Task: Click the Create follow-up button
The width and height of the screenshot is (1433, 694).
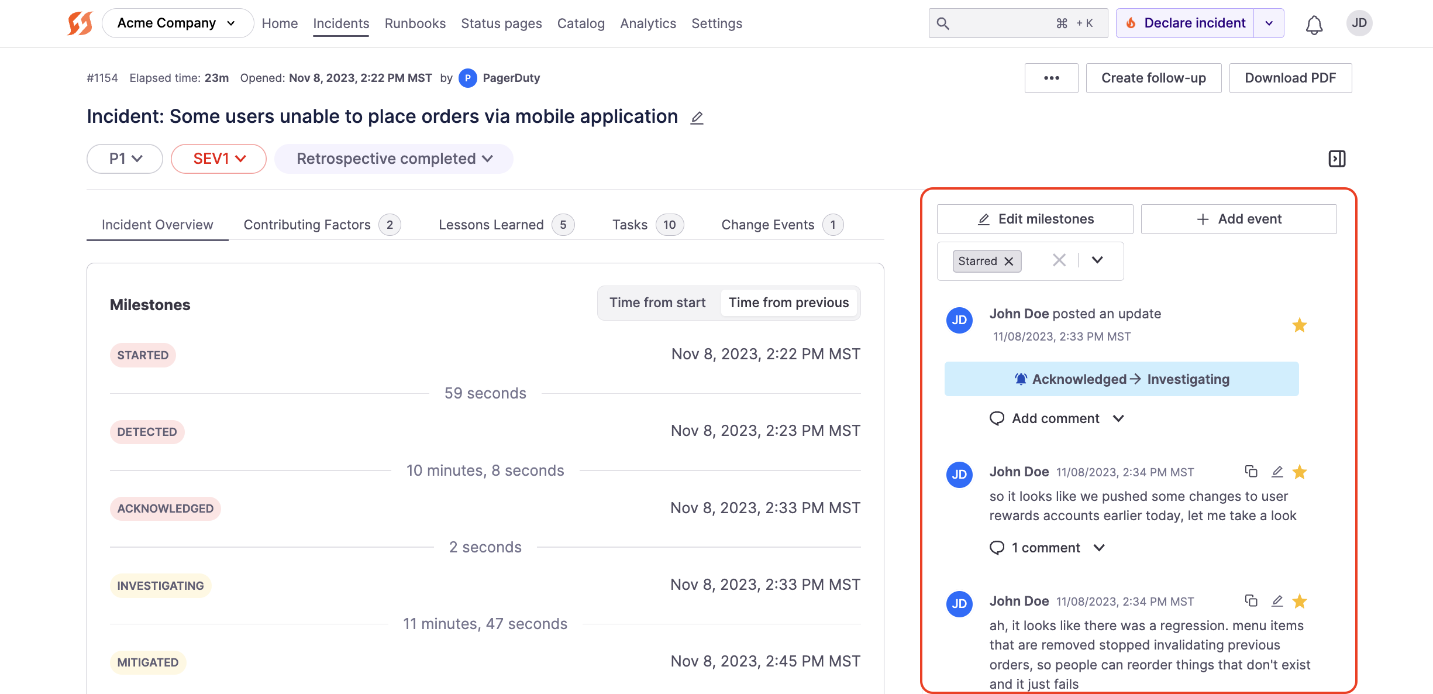Action: click(1153, 78)
